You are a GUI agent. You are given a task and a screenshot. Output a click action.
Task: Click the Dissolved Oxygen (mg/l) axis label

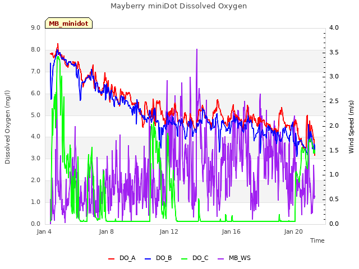7,127
